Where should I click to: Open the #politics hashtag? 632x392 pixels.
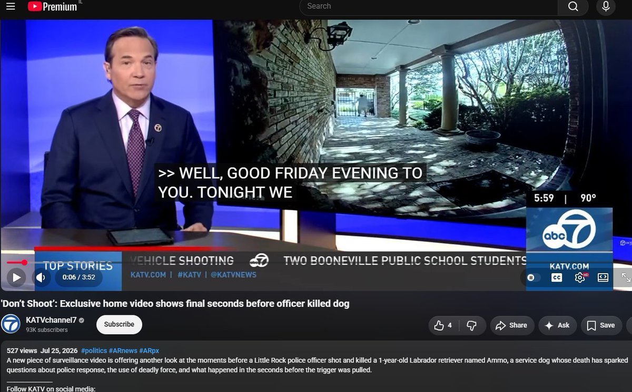coord(94,350)
